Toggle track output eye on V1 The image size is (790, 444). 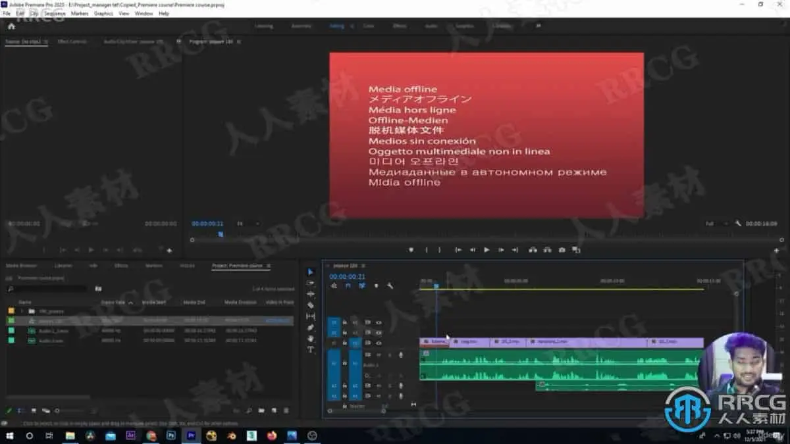coord(379,343)
